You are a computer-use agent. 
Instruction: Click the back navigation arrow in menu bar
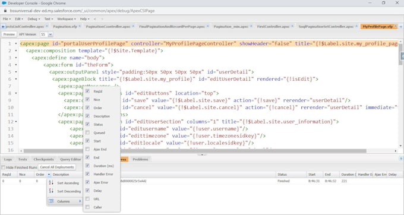[95, 19]
